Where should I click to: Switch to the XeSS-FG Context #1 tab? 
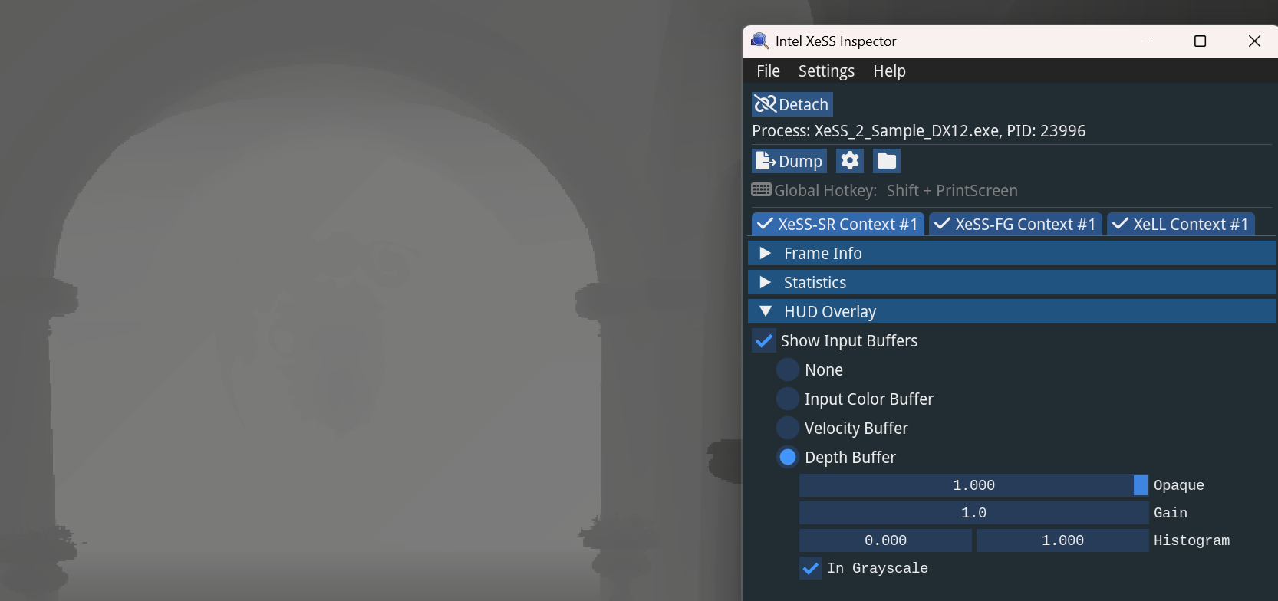click(x=1016, y=224)
